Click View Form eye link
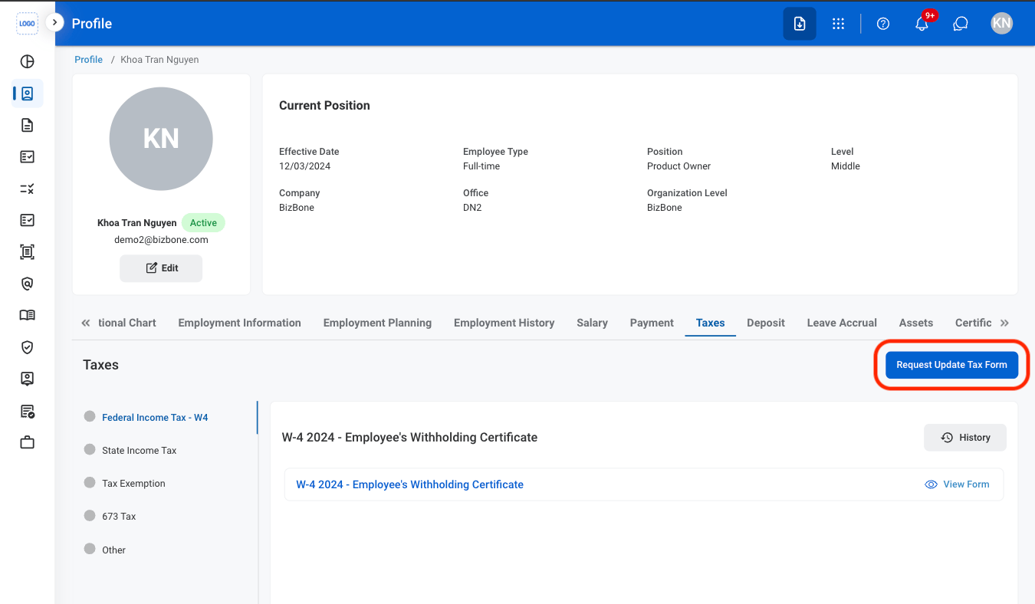Viewport: 1035px width, 604px height. click(x=957, y=484)
